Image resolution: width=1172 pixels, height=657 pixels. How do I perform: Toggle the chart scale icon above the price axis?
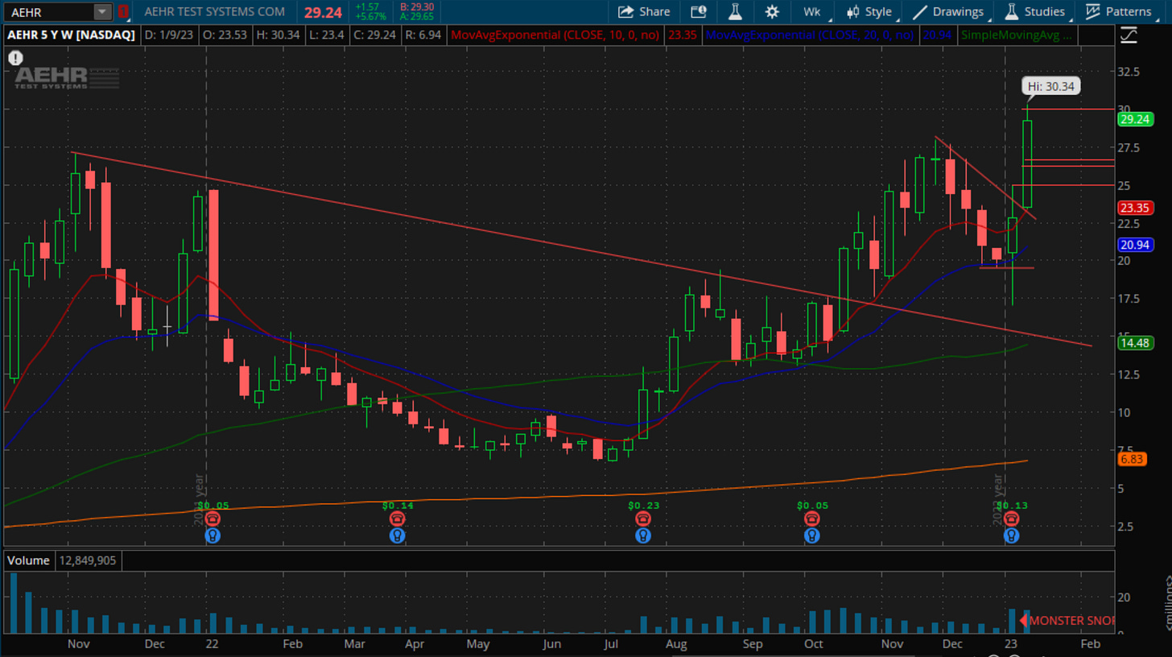(x=1129, y=35)
